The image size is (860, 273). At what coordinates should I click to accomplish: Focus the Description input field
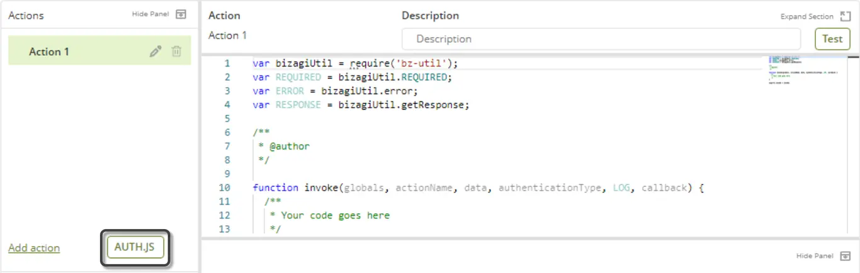(x=601, y=39)
